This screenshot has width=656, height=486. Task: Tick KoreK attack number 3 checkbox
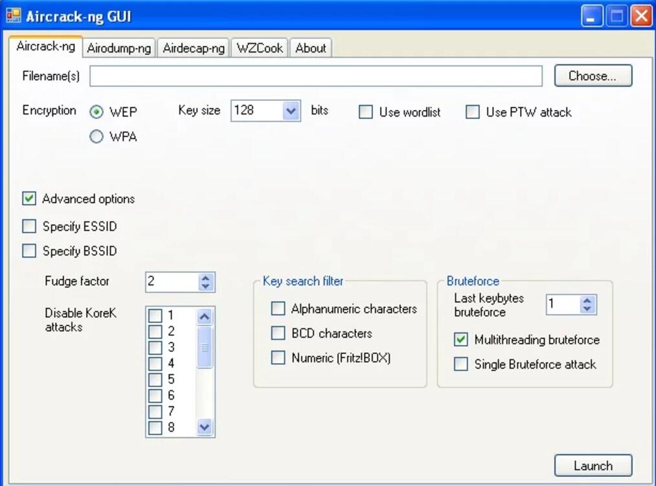coord(155,348)
